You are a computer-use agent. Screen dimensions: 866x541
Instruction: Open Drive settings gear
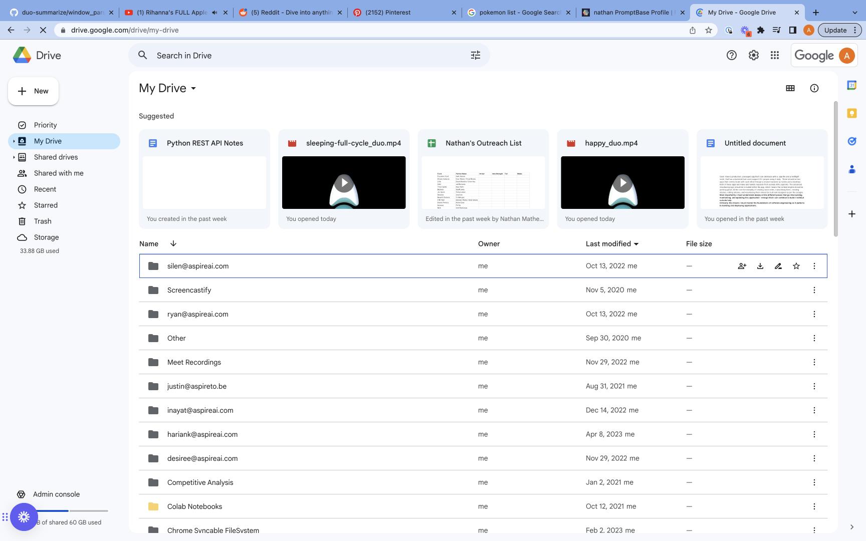point(754,55)
